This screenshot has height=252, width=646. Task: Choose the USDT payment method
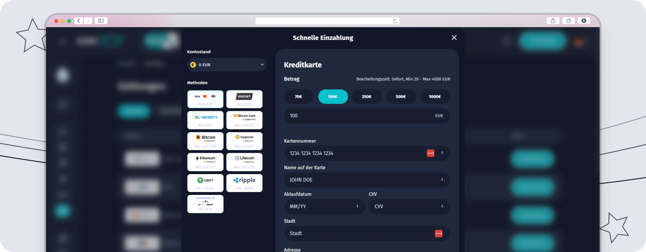205,183
